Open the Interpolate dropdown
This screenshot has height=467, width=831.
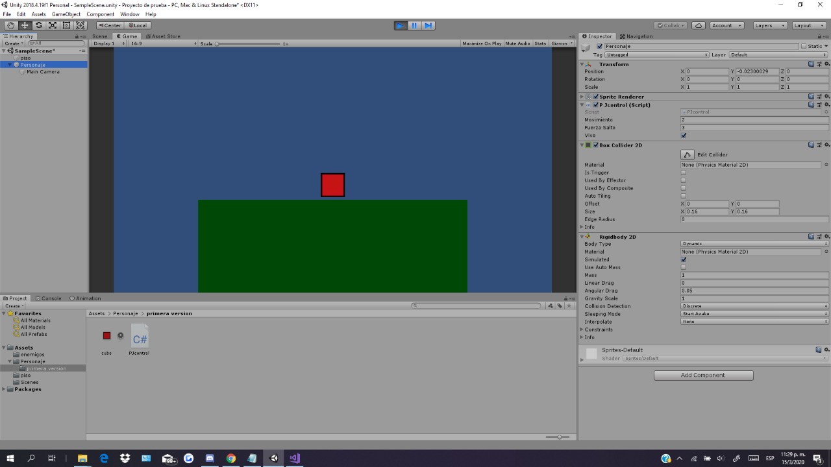coord(754,322)
